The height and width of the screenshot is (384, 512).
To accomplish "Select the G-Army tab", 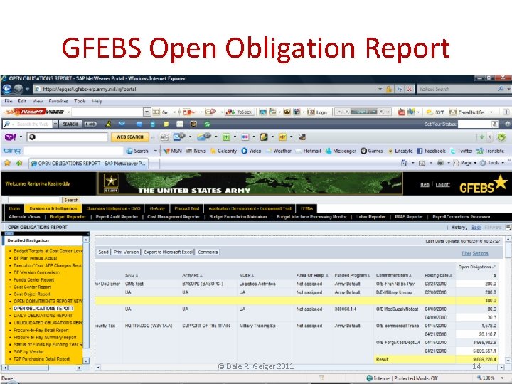I will (x=157, y=208).
